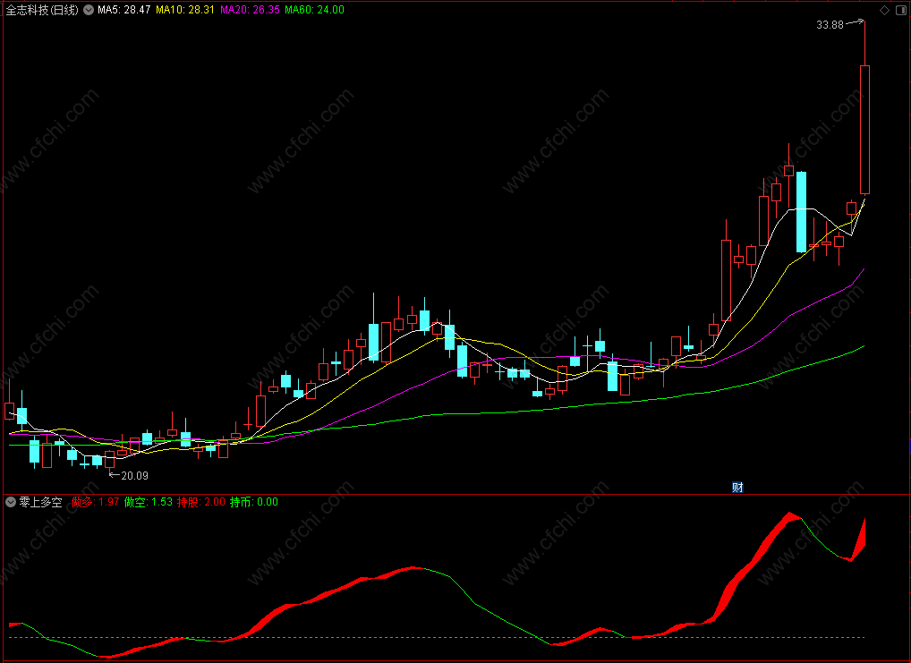Select the 全志科技(日线) chart title

click(42, 10)
